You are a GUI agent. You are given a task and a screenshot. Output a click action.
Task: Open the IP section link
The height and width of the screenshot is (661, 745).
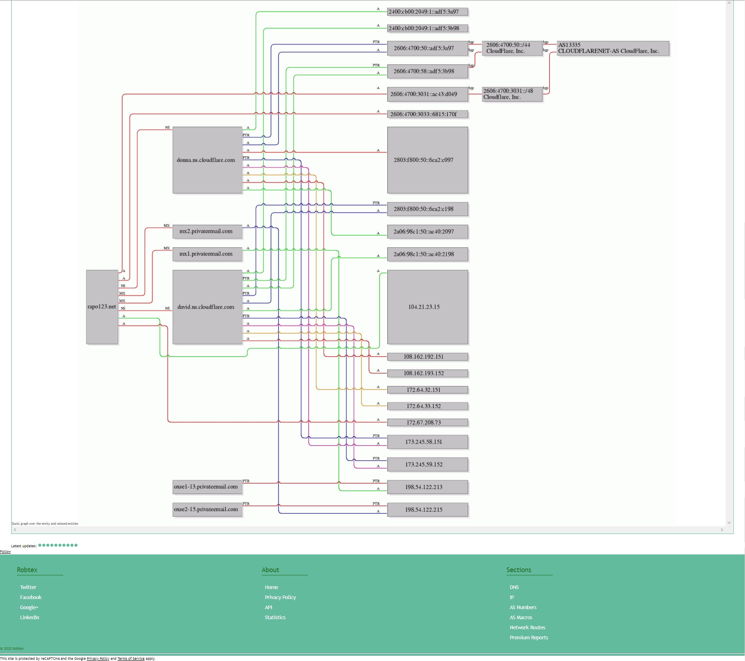tap(512, 597)
